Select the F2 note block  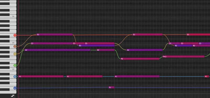pos(140,59)
